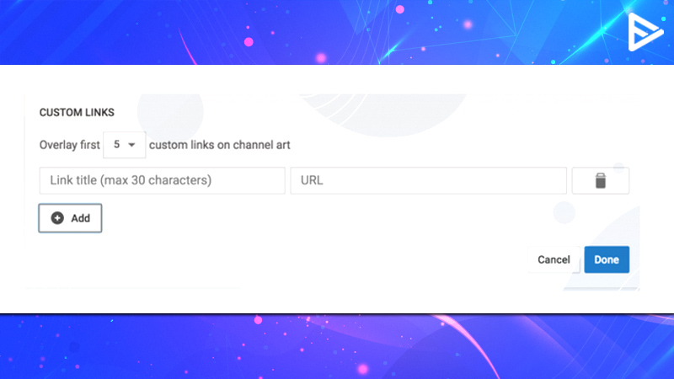Click the 'Link title (max 30 characters)' placeholder
The image size is (674, 379).
pos(131,180)
